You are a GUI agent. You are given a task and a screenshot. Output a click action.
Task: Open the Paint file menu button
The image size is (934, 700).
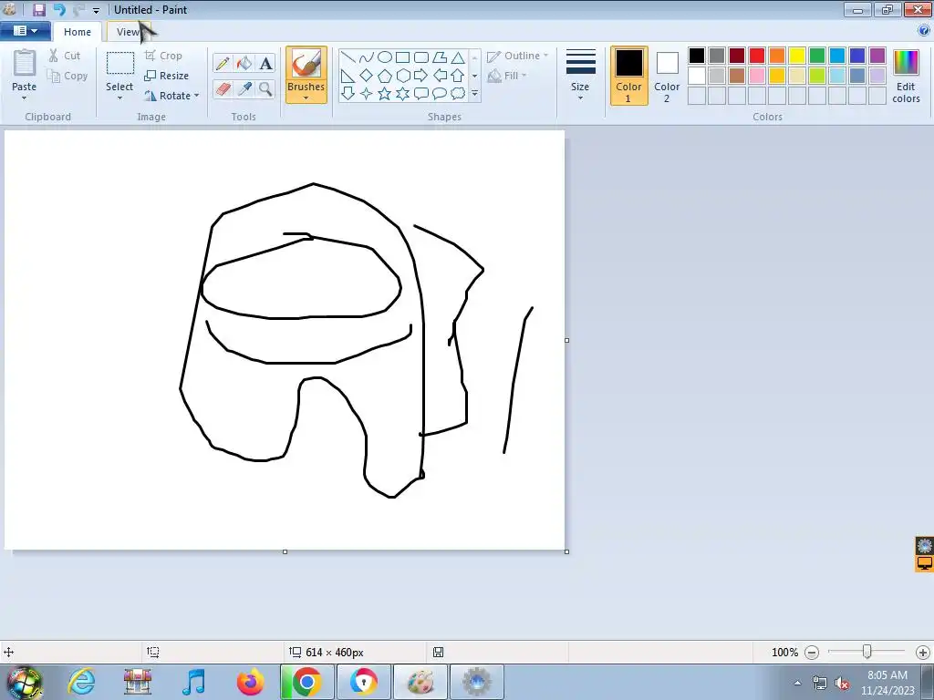(25, 31)
